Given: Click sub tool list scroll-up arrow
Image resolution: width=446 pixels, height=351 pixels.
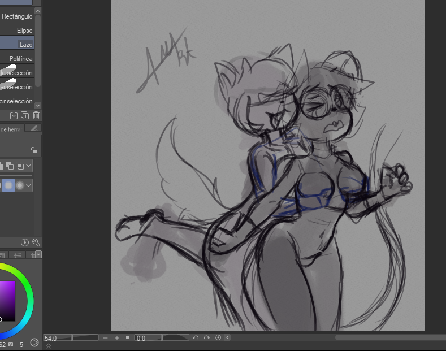Looking at the screenshot, I should (38, 11).
